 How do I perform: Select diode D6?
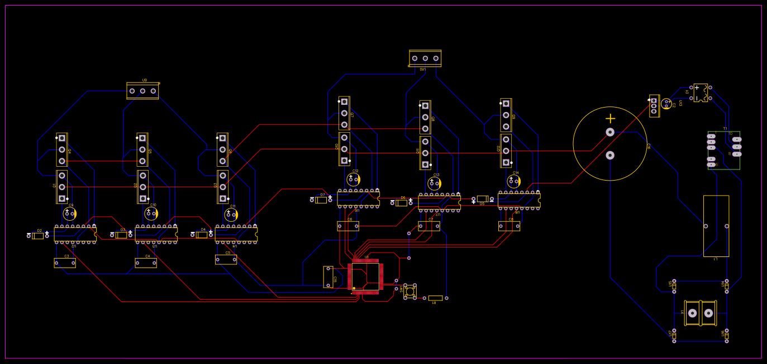coord(402,203)
